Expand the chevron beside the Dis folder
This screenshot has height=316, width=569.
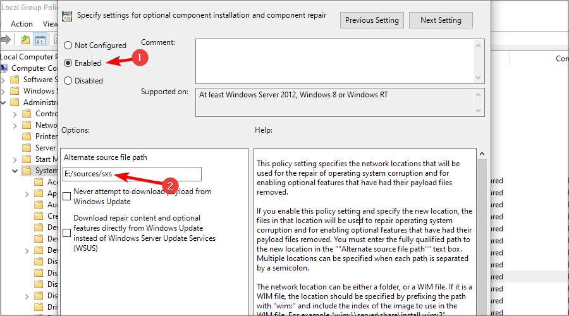click(x=27, y=296)
